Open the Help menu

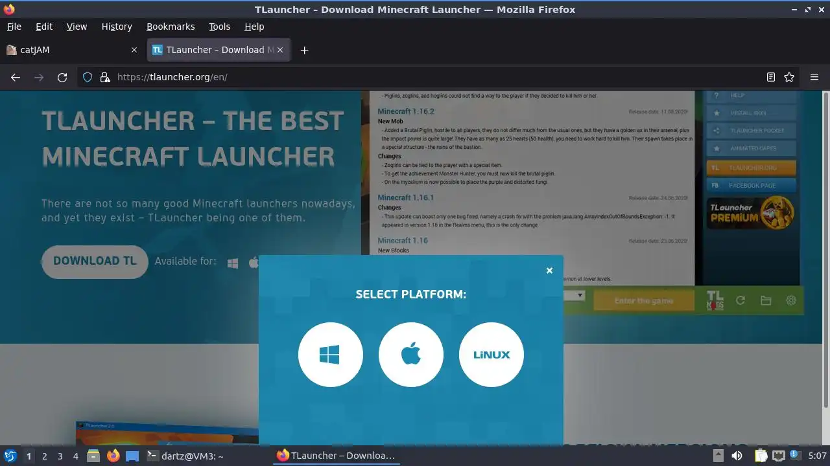pos(254,27)
